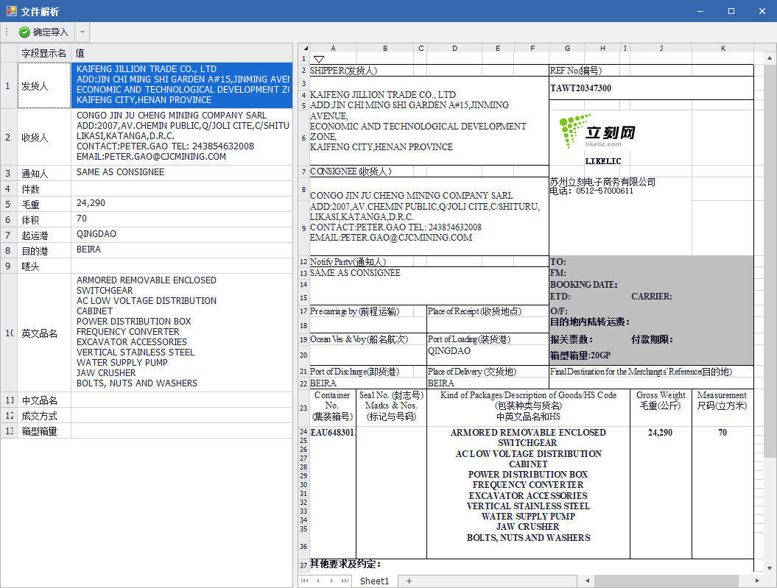Click the 立刻网 logo image in the spreadsheet

pyautogui.click(x=597, y=132)
